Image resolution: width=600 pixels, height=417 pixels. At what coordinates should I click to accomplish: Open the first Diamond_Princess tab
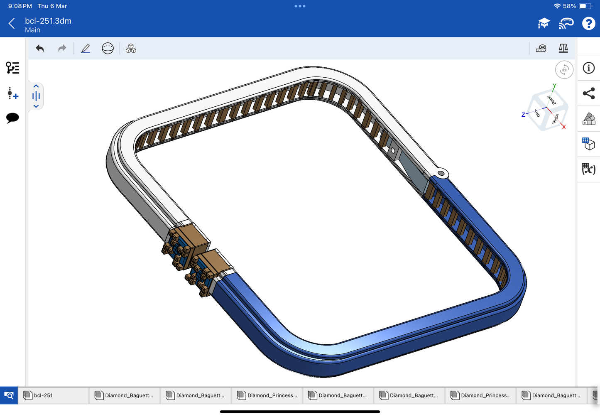coord(267,395)
